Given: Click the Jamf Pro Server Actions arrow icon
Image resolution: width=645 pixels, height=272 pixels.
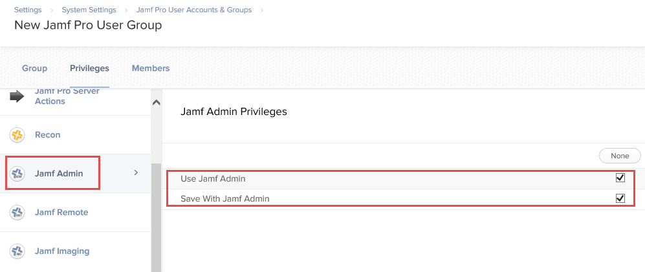Looking at the screenshot, I should click(x=17, y=96).
